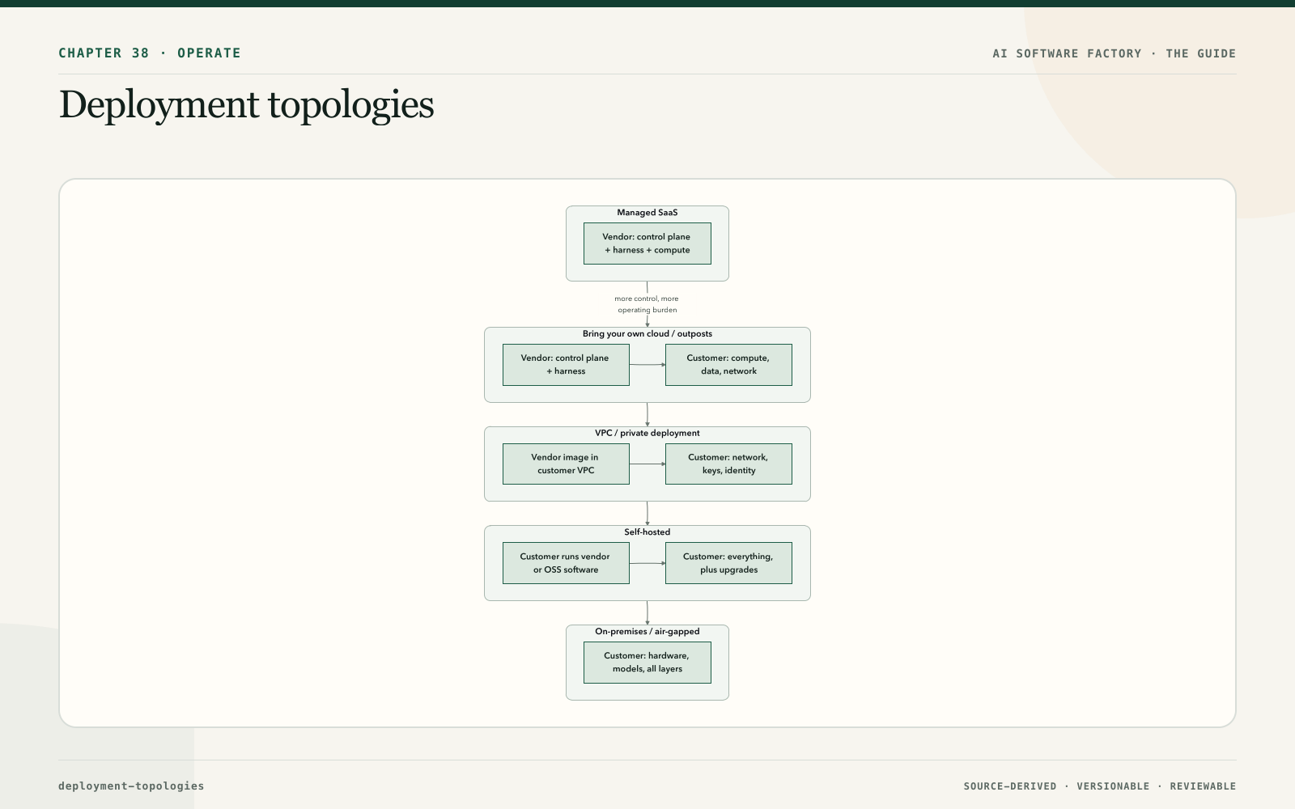Select the 'On-premises / air-gapped' group label
Image resolution: width=1295 pixels, height=809 pixels.
pyautogui.click(x=647, y=631)
